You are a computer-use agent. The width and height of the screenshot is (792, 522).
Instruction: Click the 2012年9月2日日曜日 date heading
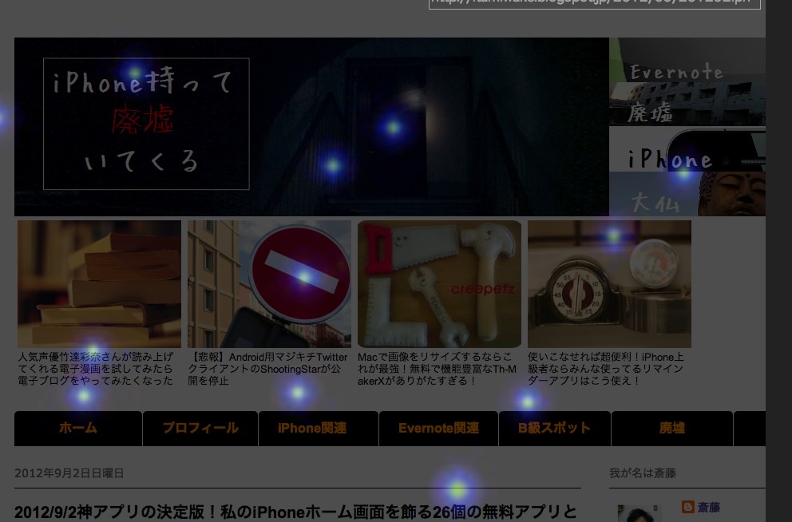click(x=69, y=473)
